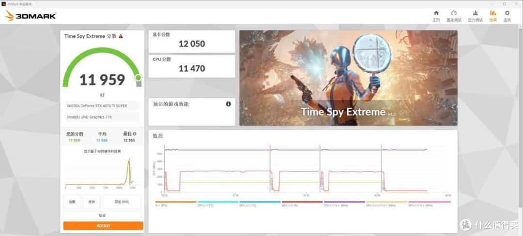This screenshot has width=523, height=236.
Task: Click the Time Spy Extreme preview image
Action: click(x=348, y=78)
